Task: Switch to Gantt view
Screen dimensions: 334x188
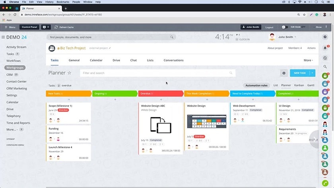Action: pyautogui.click(x=311, y=85)
